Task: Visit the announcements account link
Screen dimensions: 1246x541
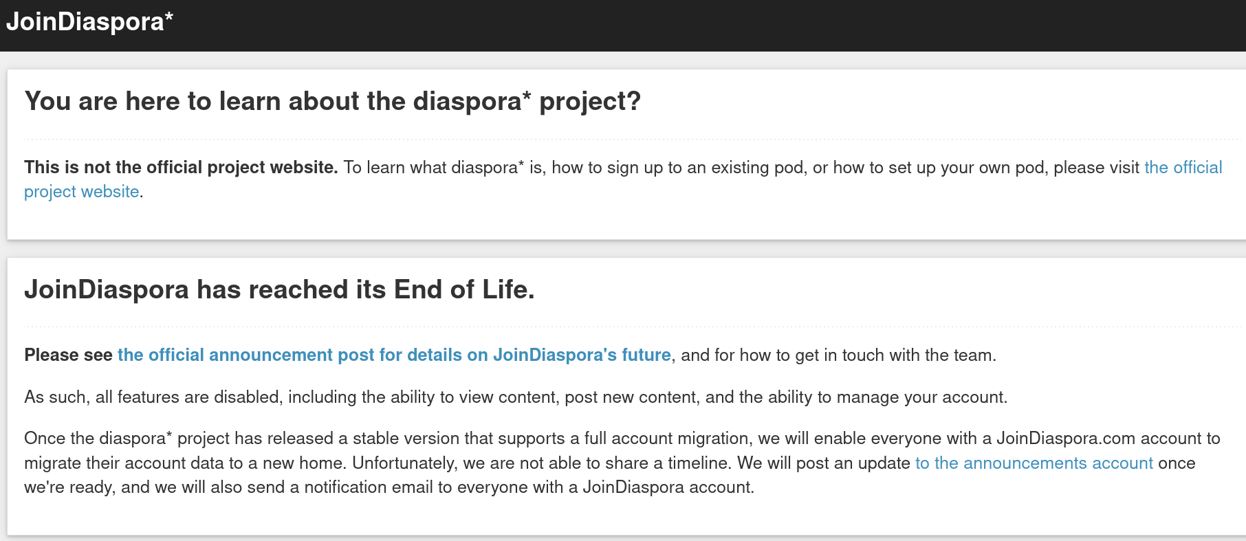Action: pyautogui.click(x=1034, y=463)
